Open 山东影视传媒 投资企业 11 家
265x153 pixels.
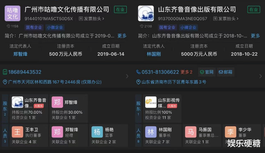click(x=158, y=118)
